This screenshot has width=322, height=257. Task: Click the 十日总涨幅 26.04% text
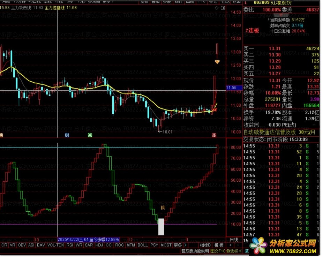coord(287,31)
